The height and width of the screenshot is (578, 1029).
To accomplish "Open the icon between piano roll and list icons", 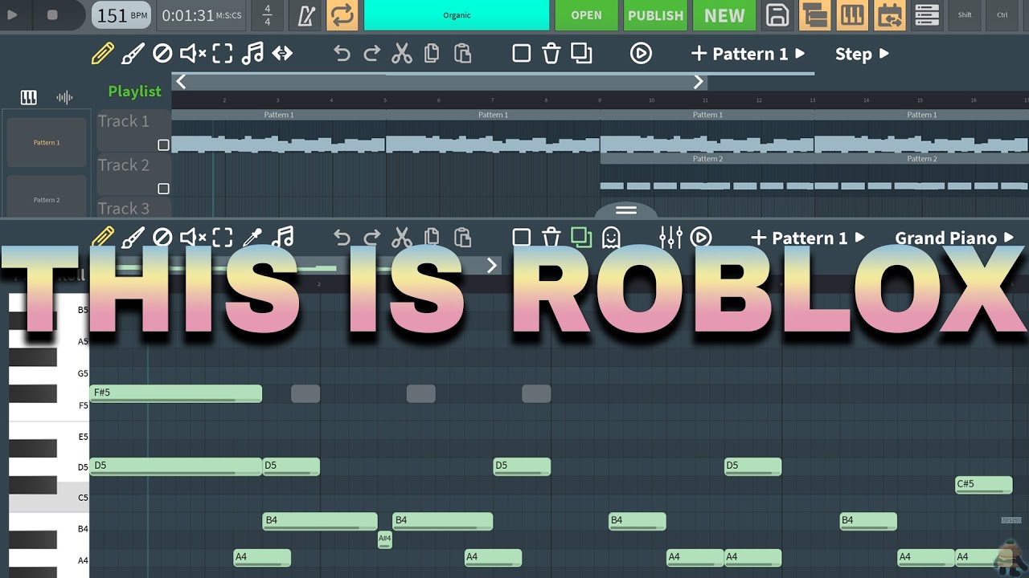I will coord(890,15).
